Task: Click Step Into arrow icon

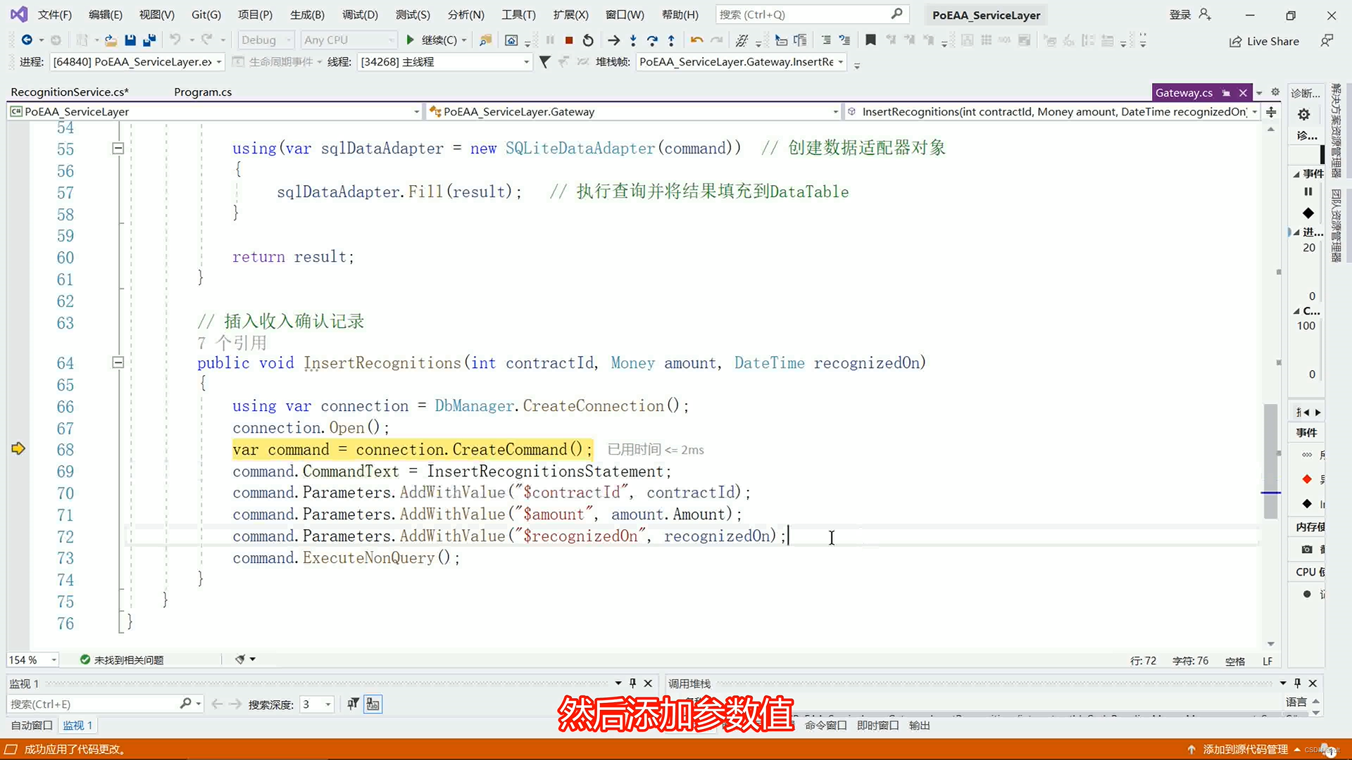Action: coord(633,40)
